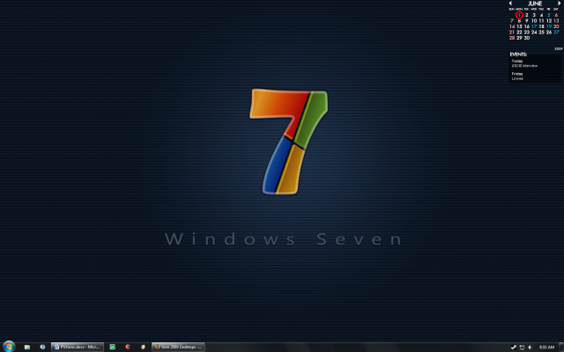The width and height of the screenshot is (564, 352).
Task: Switch to the Pictures.docx Microsoft Word window
Action: (x=78, y=347)
